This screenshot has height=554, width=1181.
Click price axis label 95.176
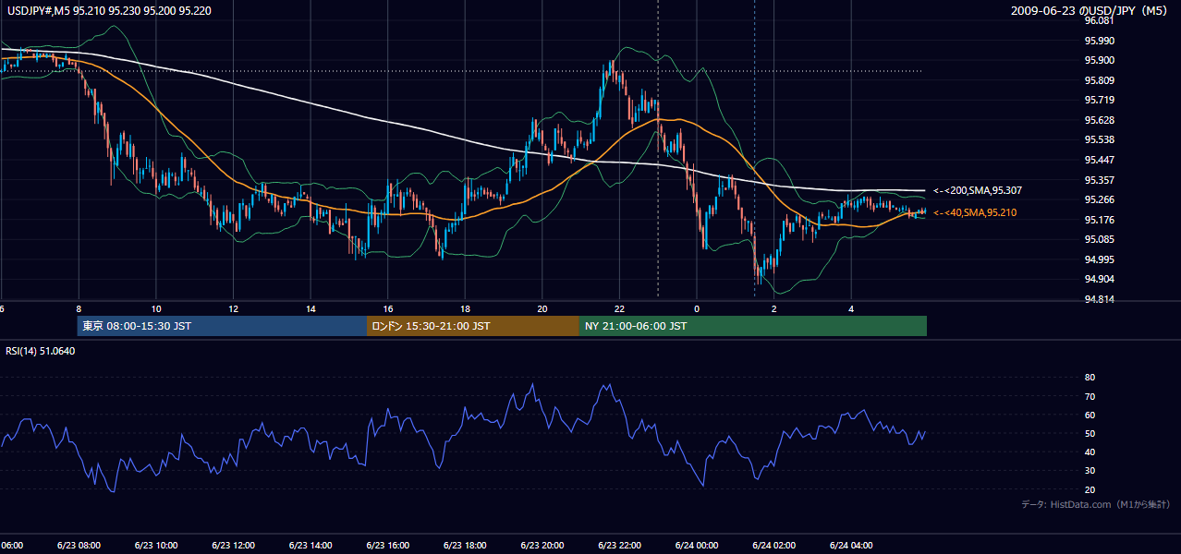point(1102,220)
